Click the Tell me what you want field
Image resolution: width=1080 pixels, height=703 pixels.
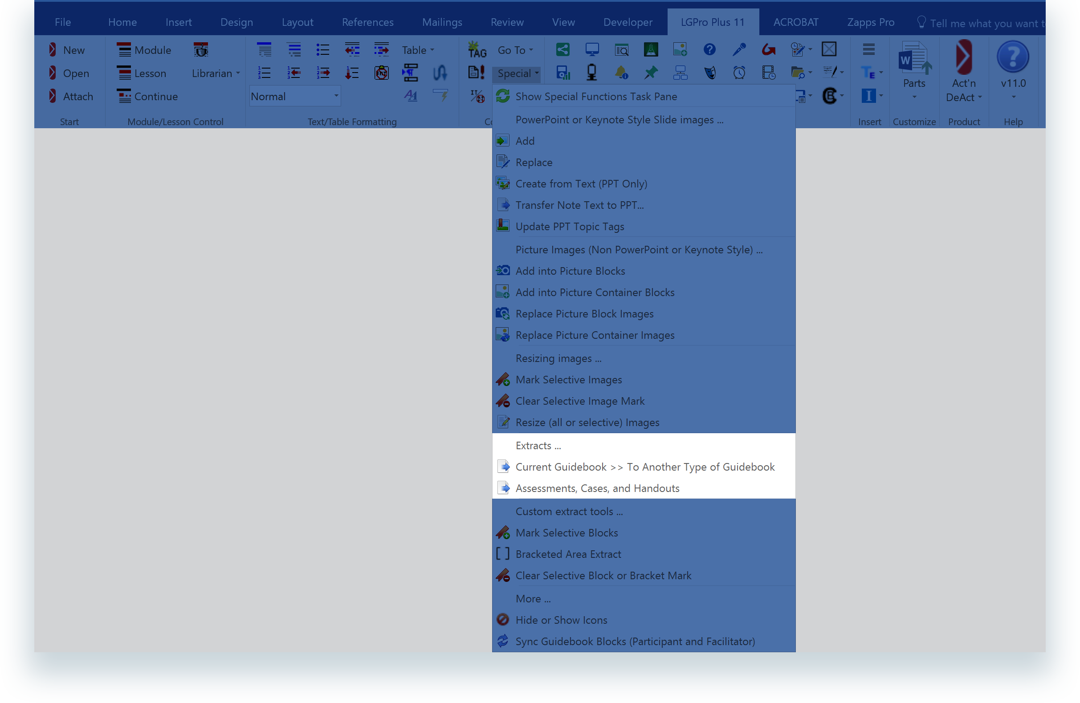980,23
